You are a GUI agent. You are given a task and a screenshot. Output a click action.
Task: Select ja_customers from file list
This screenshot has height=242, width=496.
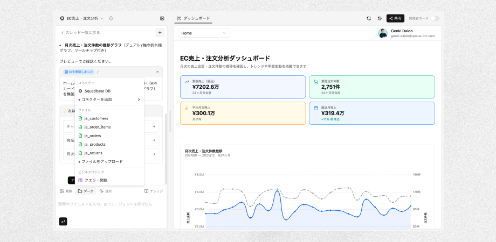click(109, 118)
